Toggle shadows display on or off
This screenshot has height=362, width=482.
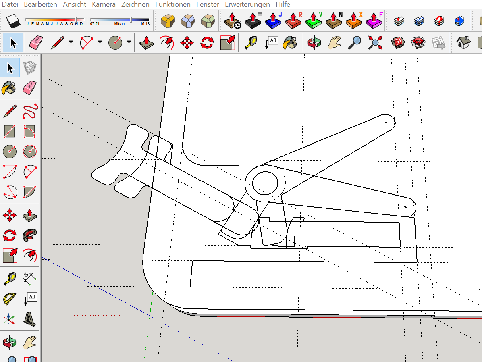click(x=13, y=21)
